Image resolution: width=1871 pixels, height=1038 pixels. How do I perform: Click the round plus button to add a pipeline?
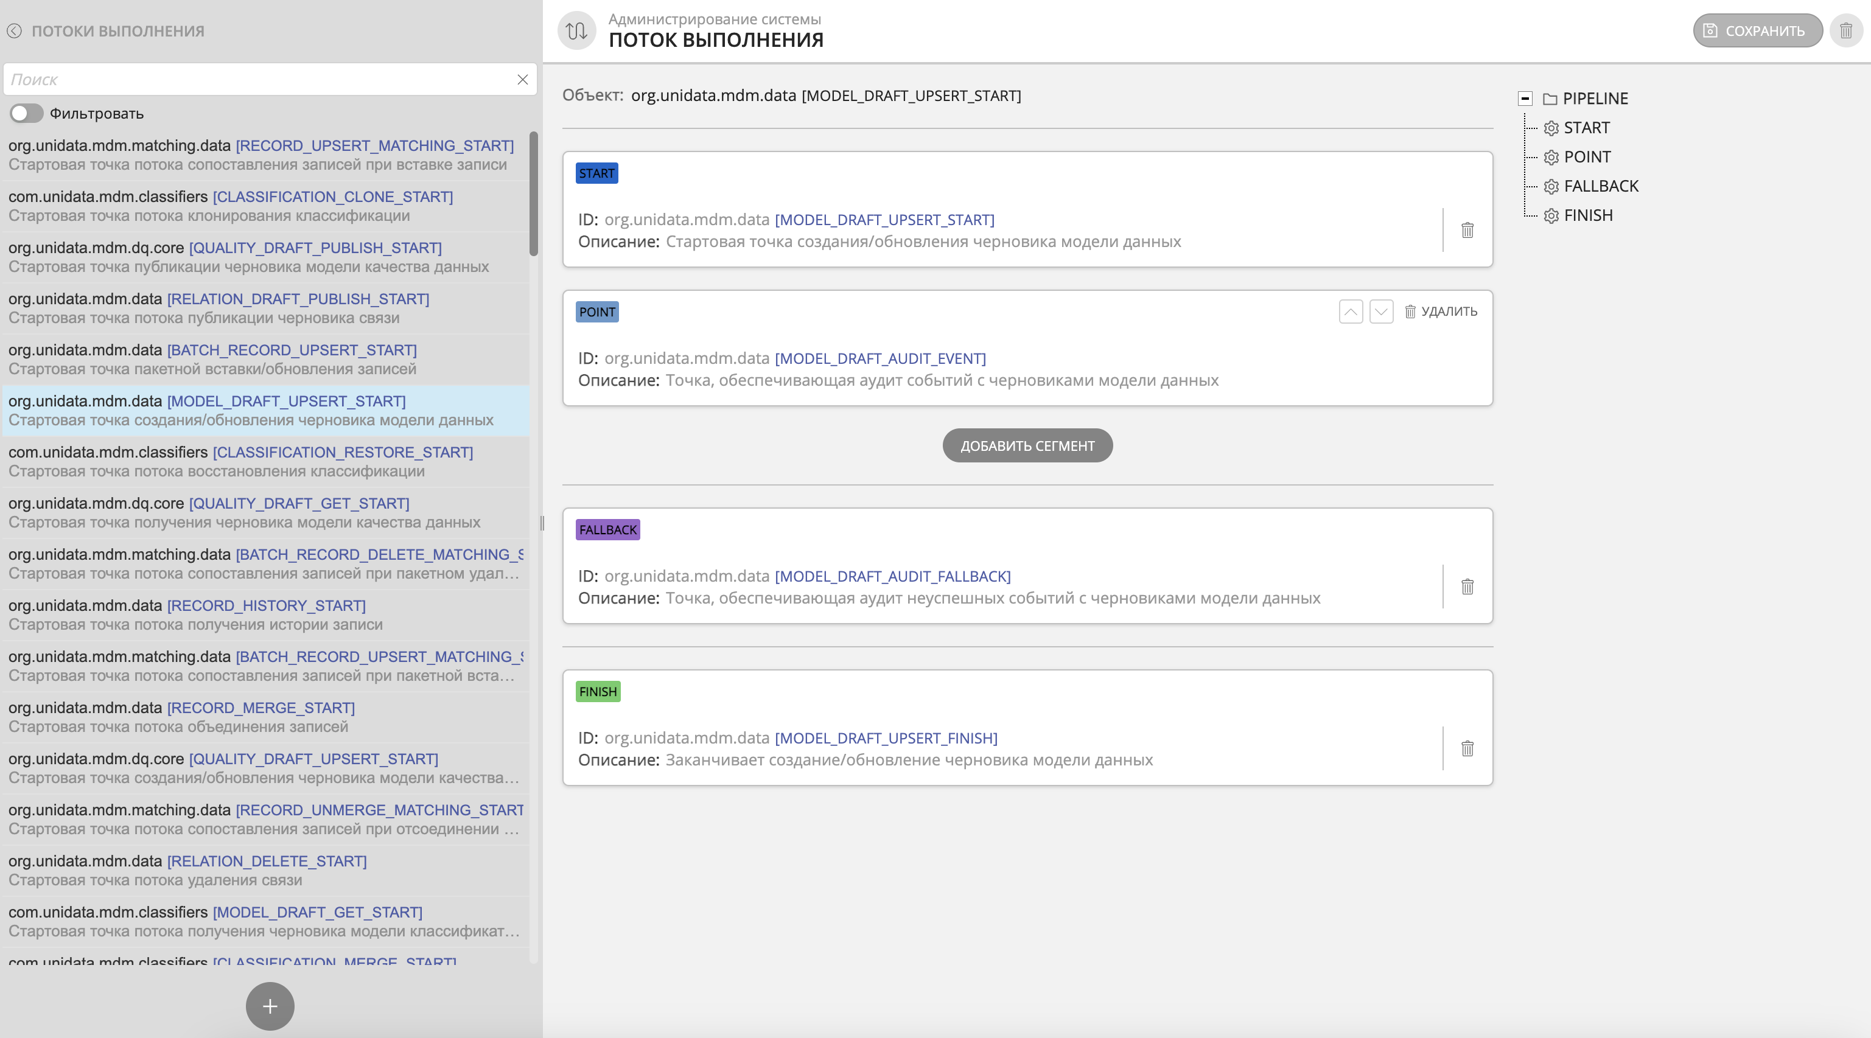click(x=270, y=1006)
